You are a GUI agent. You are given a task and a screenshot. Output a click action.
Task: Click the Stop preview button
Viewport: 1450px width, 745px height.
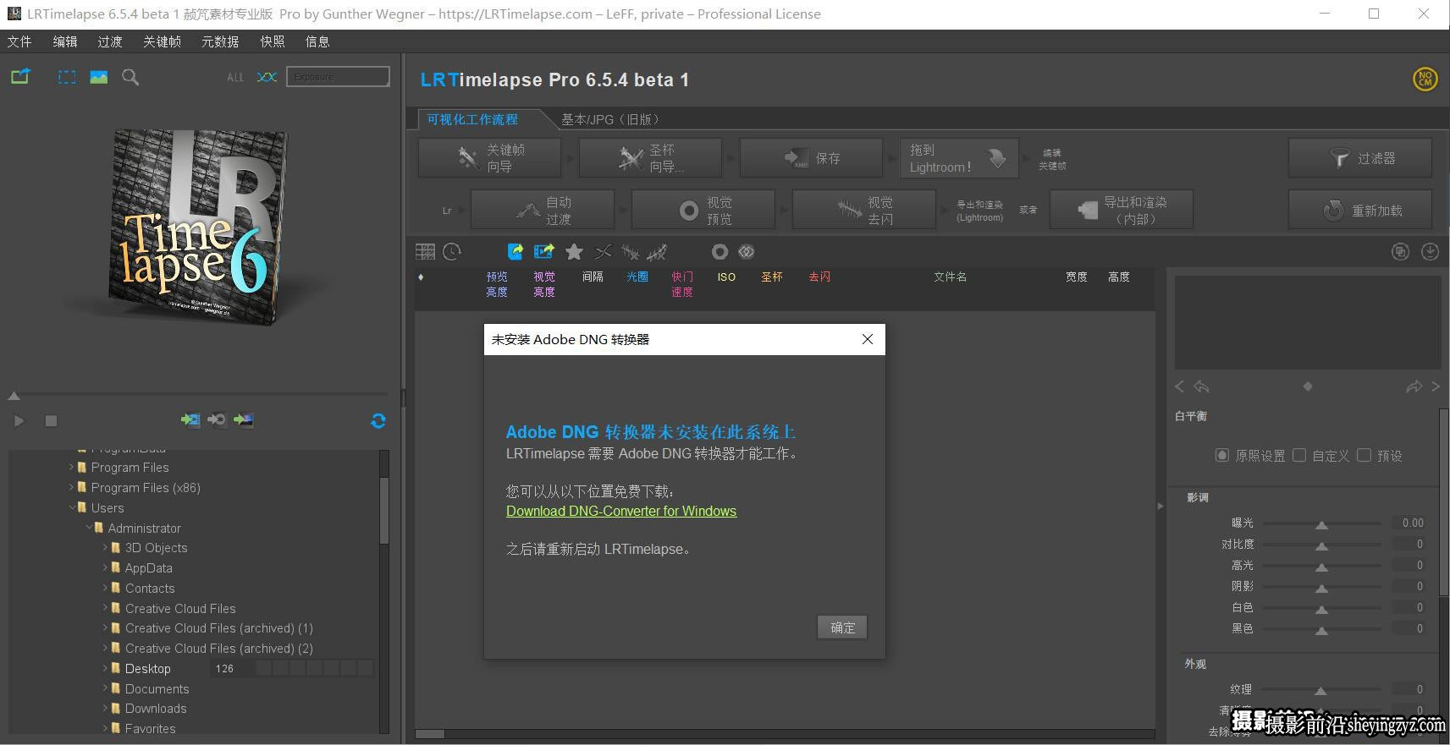(x=51, y=420)
